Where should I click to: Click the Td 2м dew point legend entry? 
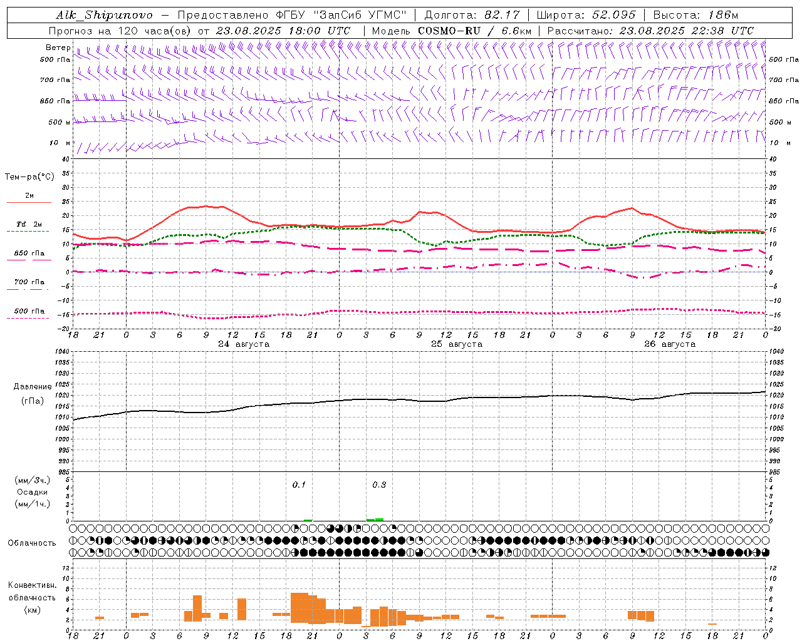pos(29,224)
